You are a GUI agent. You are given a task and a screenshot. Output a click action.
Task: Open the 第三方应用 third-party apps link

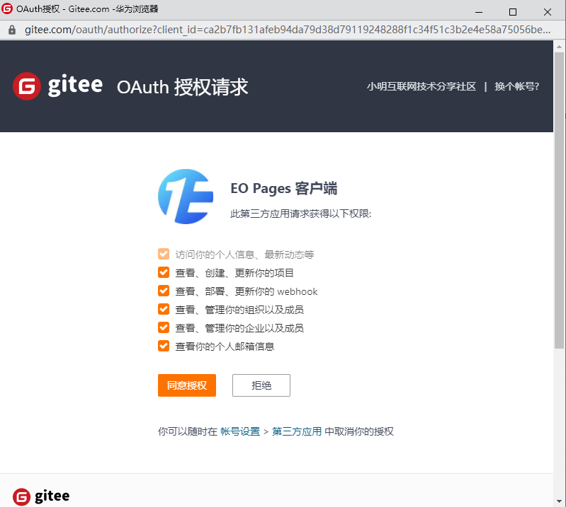coord(297,431)
